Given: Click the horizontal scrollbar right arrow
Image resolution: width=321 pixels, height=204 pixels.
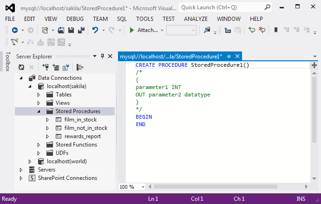Looking at the screenshot, I should point(306,187).
